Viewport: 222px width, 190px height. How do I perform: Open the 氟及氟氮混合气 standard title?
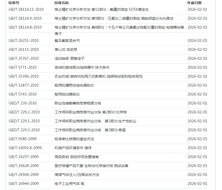pos(67,41)
